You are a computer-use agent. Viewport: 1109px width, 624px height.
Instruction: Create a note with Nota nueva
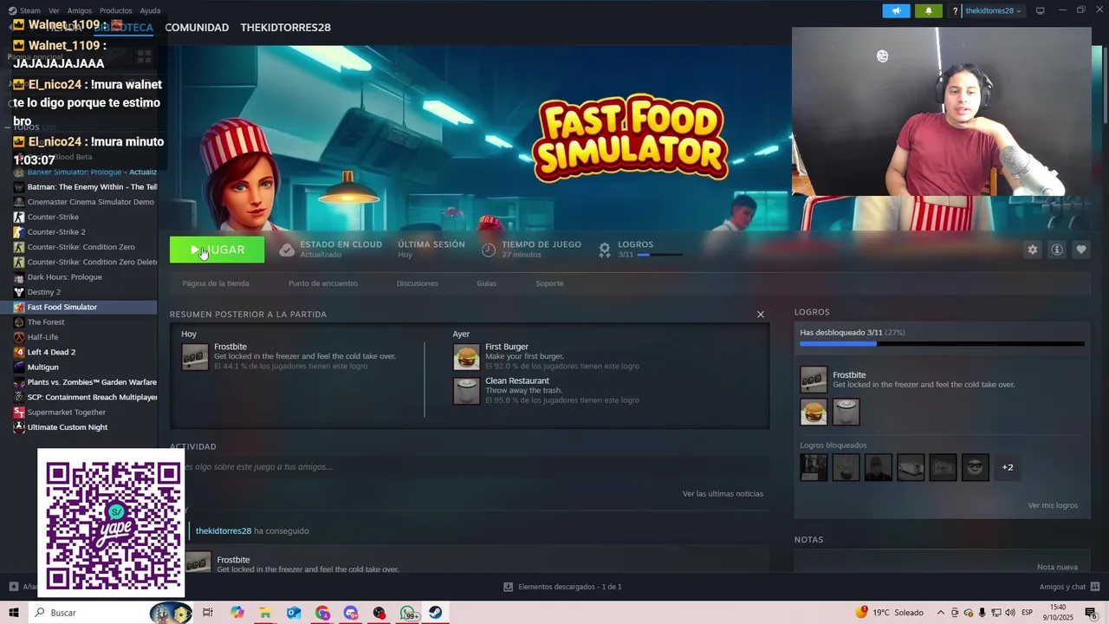pyautogui.click(x=1057, y=567)
